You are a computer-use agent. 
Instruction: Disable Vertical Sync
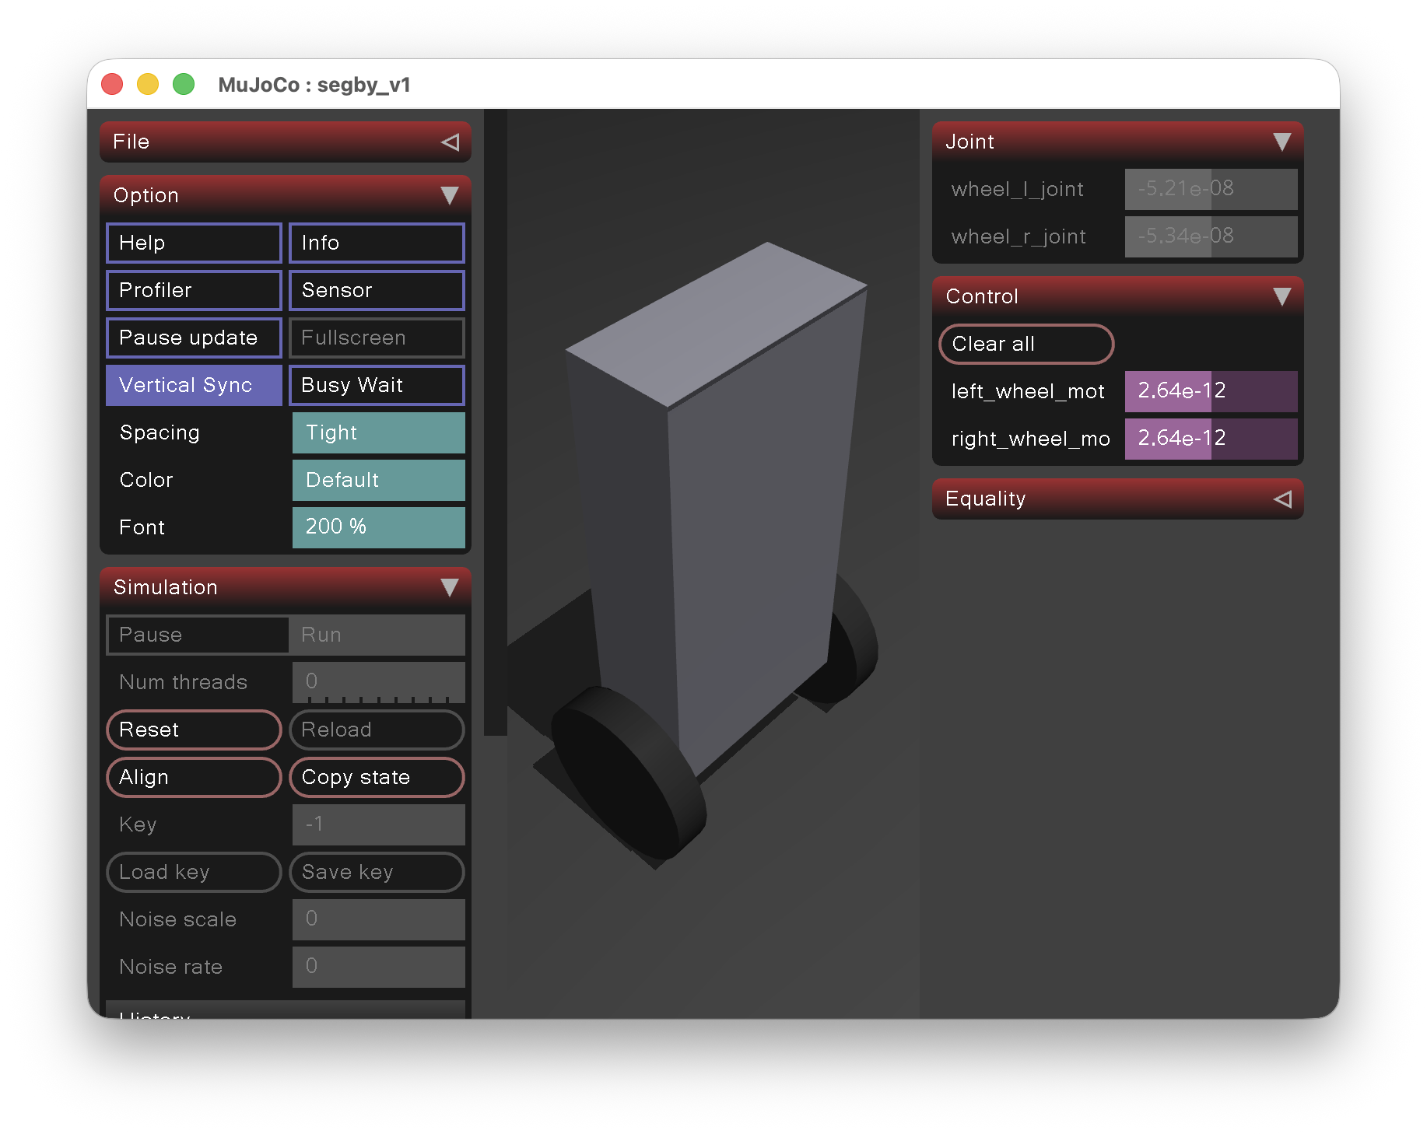[x=194, y=385]
